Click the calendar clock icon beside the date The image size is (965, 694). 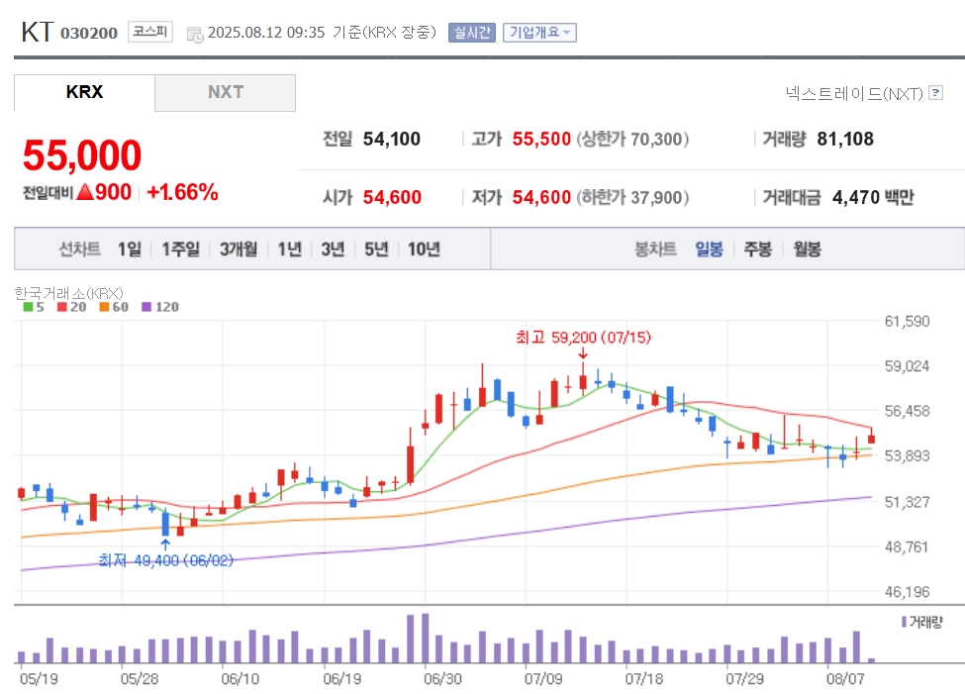[194, 35]
